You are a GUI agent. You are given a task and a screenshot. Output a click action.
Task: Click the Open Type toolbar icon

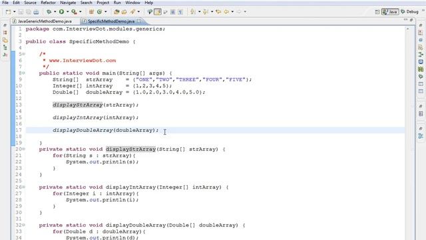point(116,12)
